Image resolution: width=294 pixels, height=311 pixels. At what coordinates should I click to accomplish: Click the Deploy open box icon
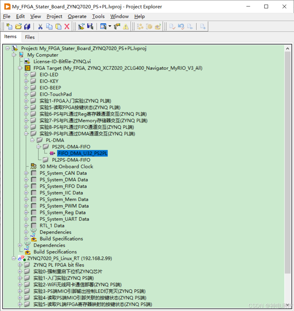tap(158, 26)
